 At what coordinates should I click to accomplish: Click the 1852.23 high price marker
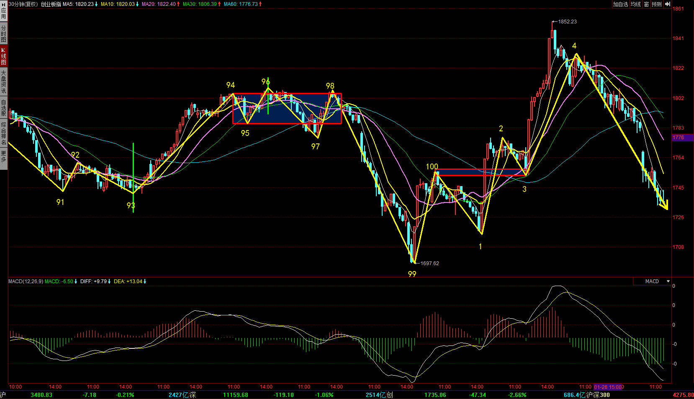pos(567,22)
